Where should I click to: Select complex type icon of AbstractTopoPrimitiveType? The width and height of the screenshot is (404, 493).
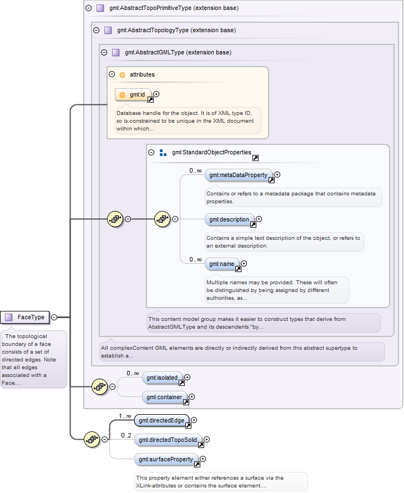click(100, 8)
